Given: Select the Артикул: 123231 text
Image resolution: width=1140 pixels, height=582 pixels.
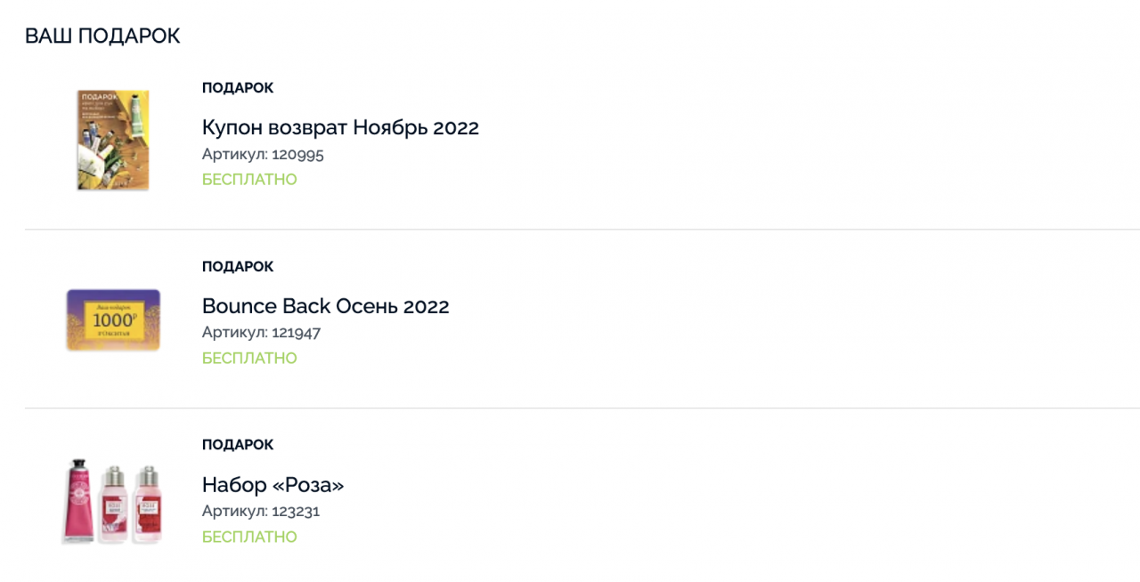Looking at the screenshot, I should point(261,511).
